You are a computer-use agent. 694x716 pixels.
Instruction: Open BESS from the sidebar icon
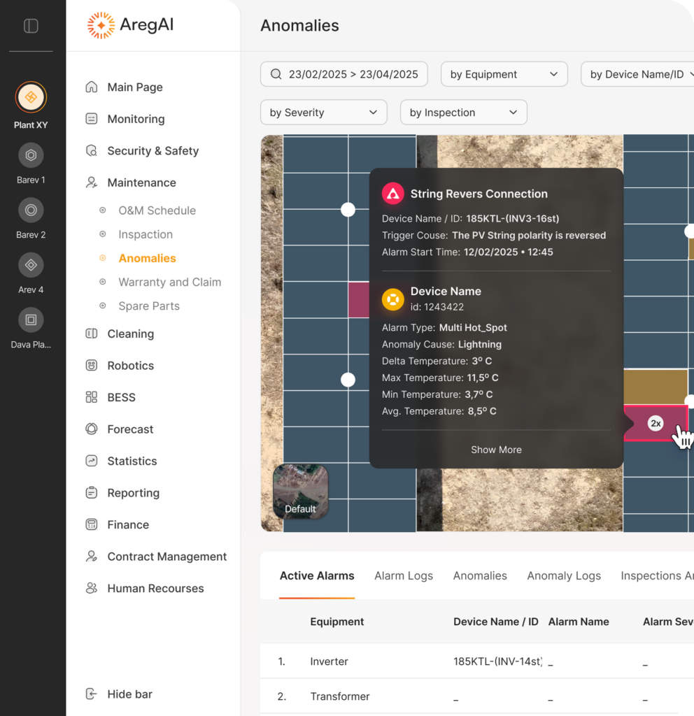tap(91, 397)
